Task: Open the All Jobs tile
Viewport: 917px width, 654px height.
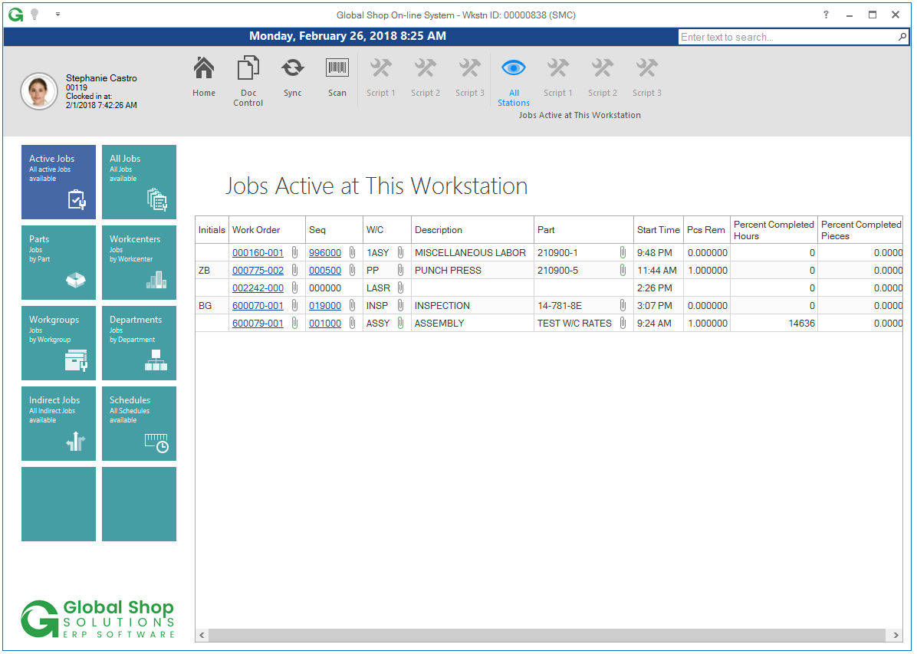Action: [x=139, y=182]
